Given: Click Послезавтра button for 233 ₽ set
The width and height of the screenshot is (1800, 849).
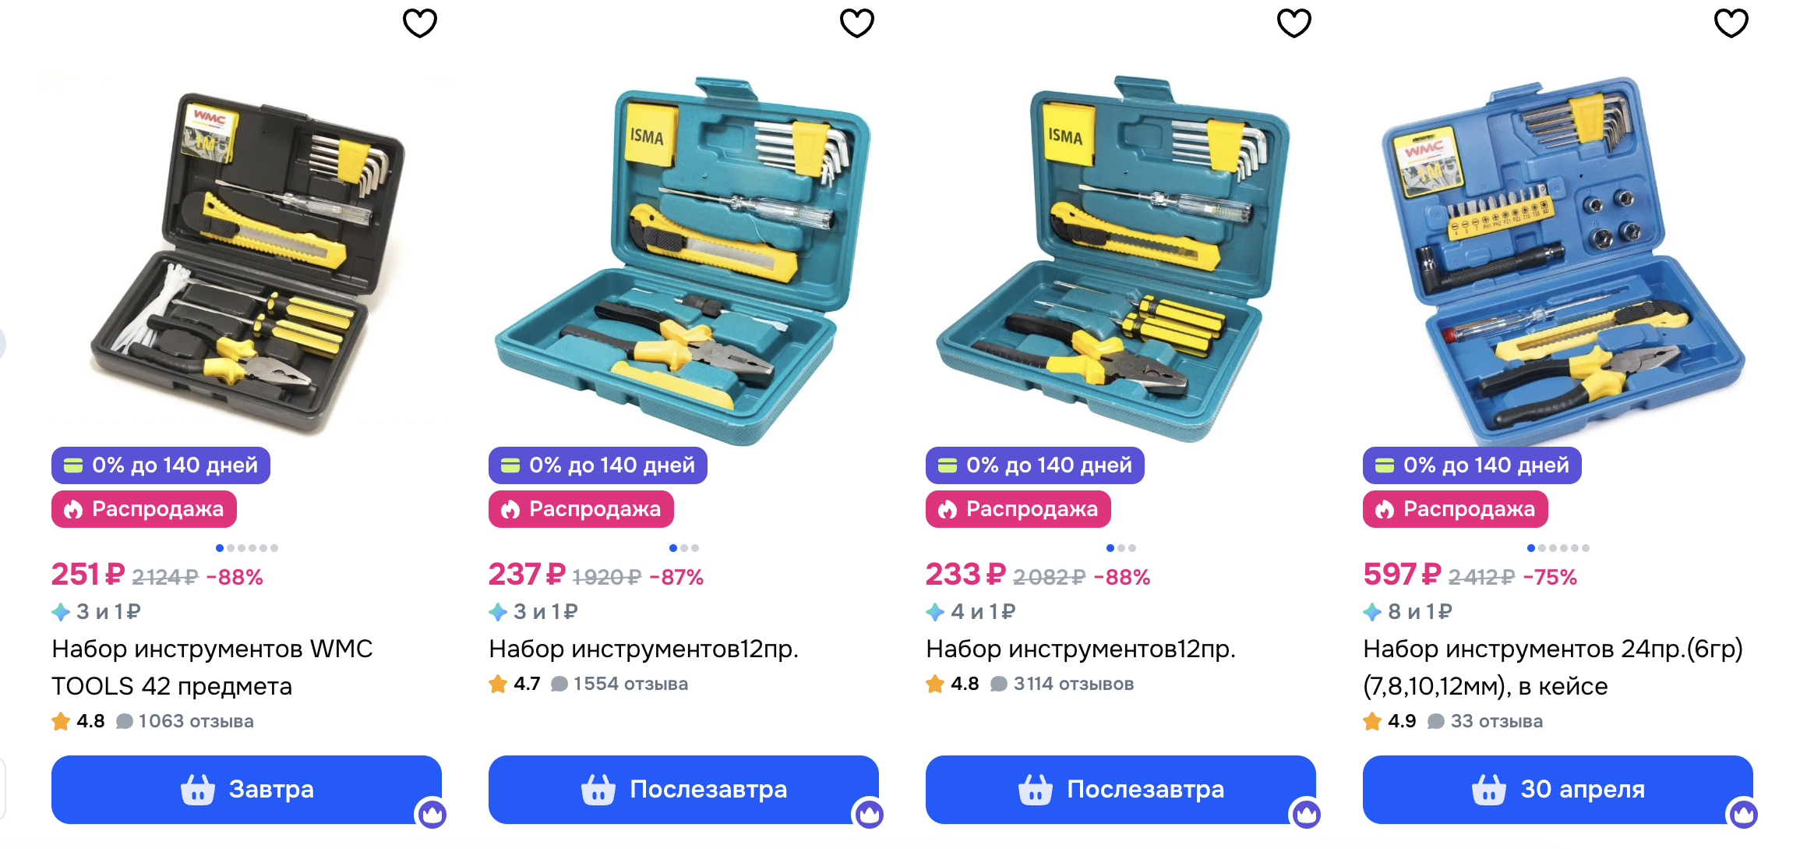Looking at the screenshot, I should pyautogui.click(x=1121, y=789).
